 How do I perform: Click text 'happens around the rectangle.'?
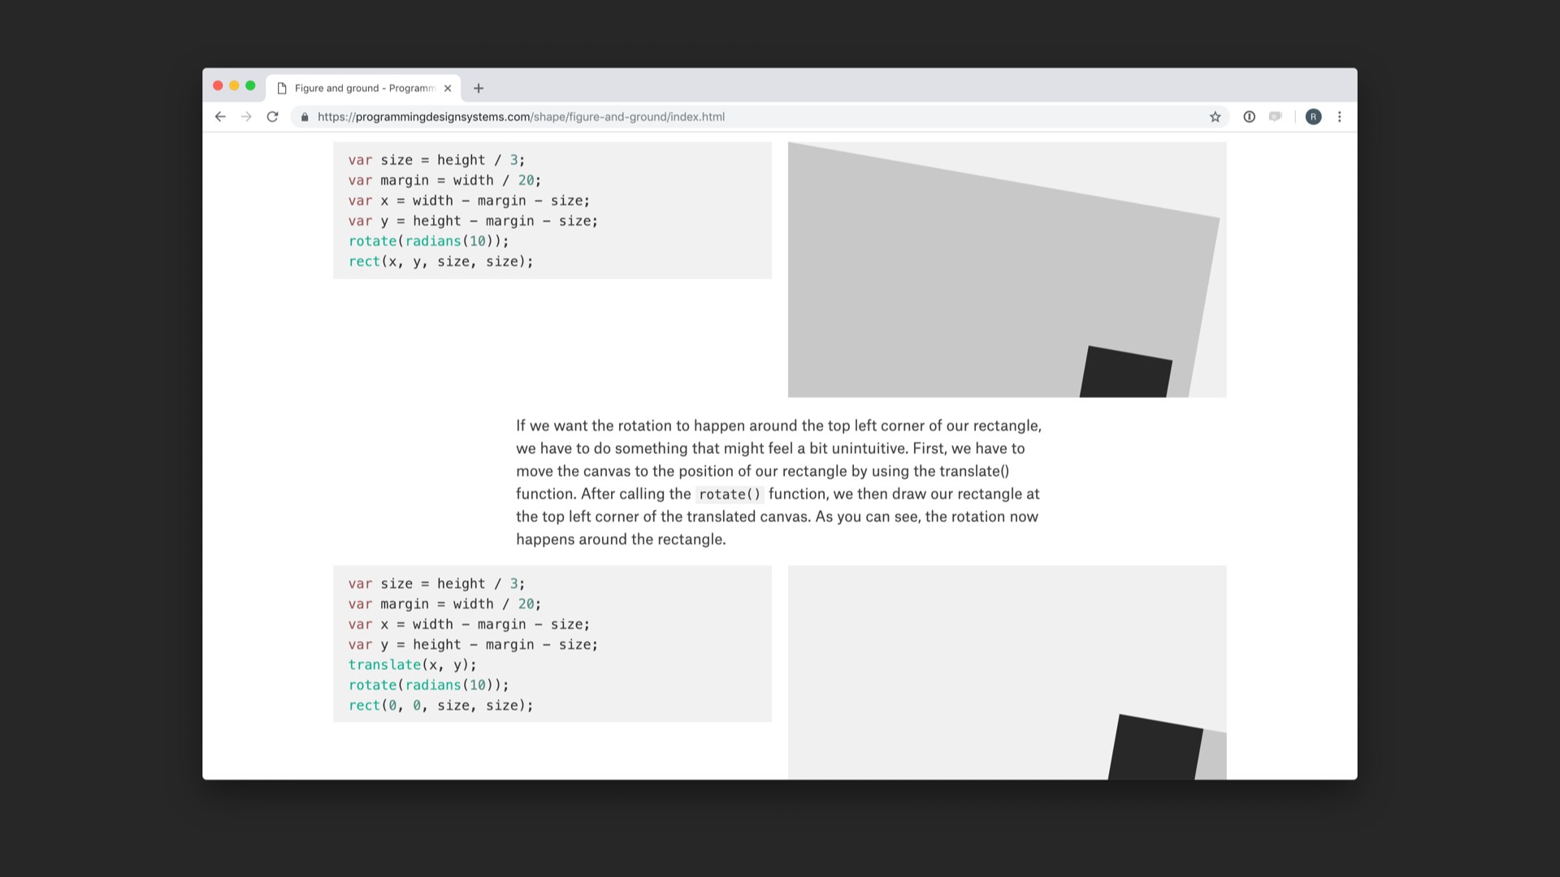click(621, 539)
